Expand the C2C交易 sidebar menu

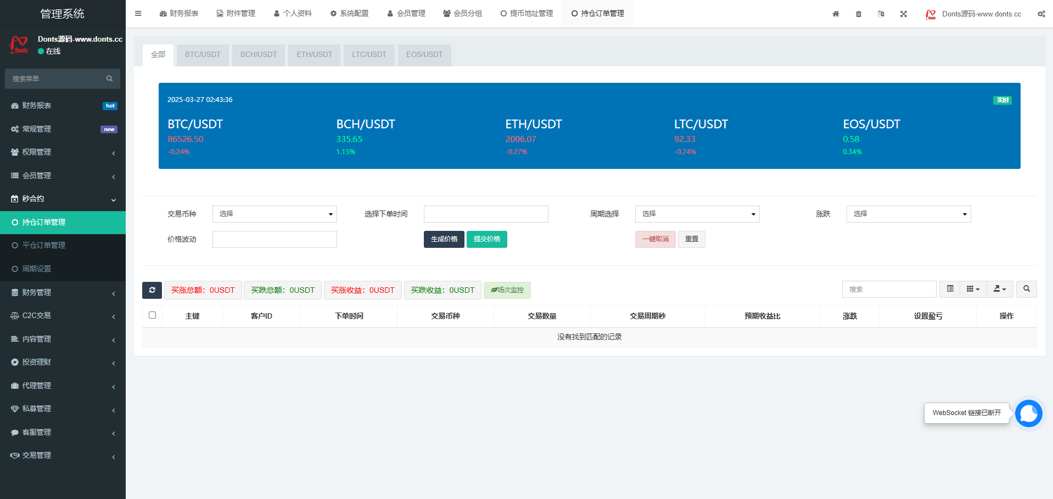coord(63,316)
